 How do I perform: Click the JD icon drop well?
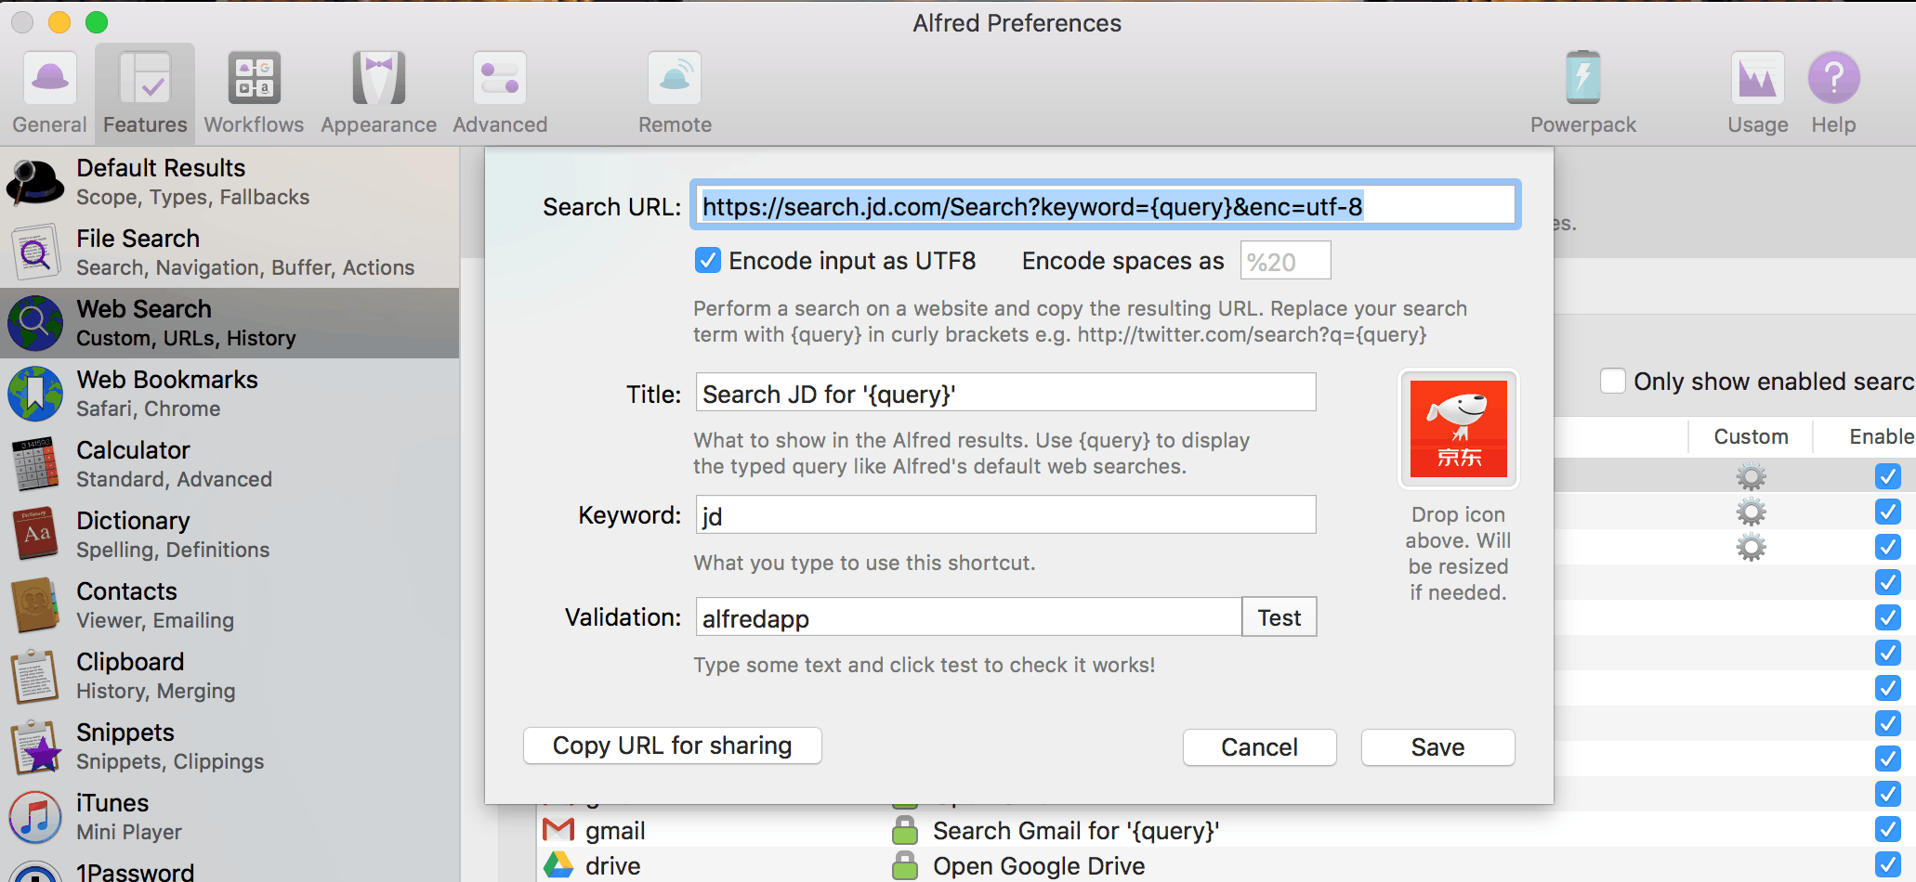(x=1459, y=429)
